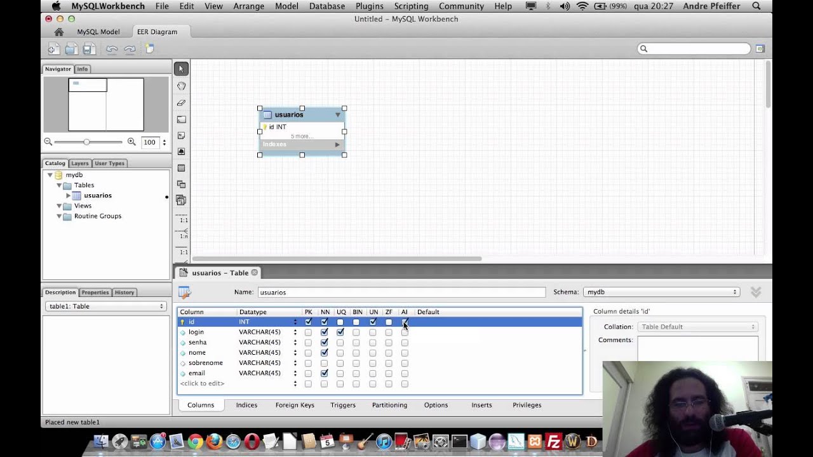This screenshot has width=813, height=457.
Task: Collapse editor header with double chevron
Action: (x=756, y=292)
